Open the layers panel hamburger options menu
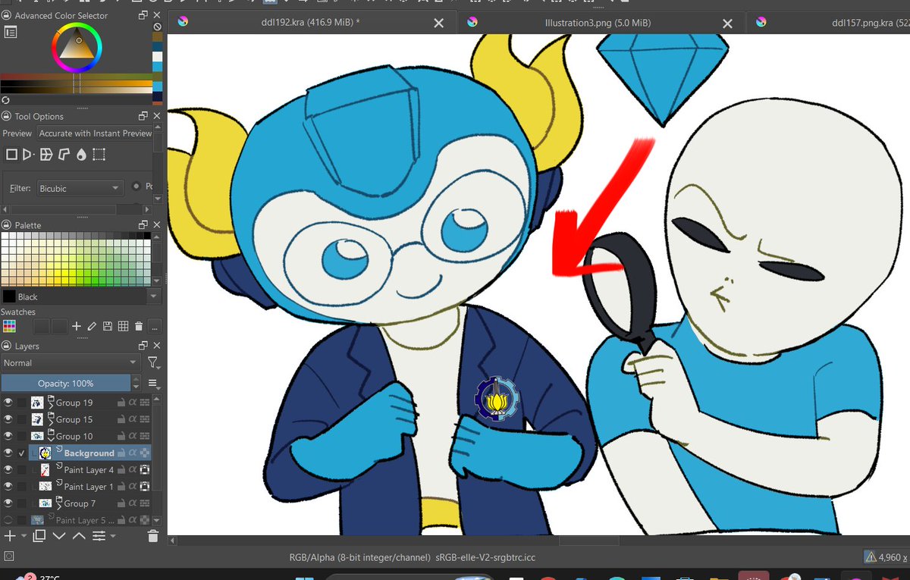 coord(152,384)
